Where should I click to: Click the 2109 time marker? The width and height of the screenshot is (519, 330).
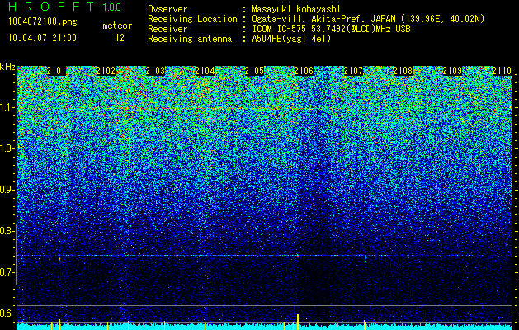pos(452,71)
